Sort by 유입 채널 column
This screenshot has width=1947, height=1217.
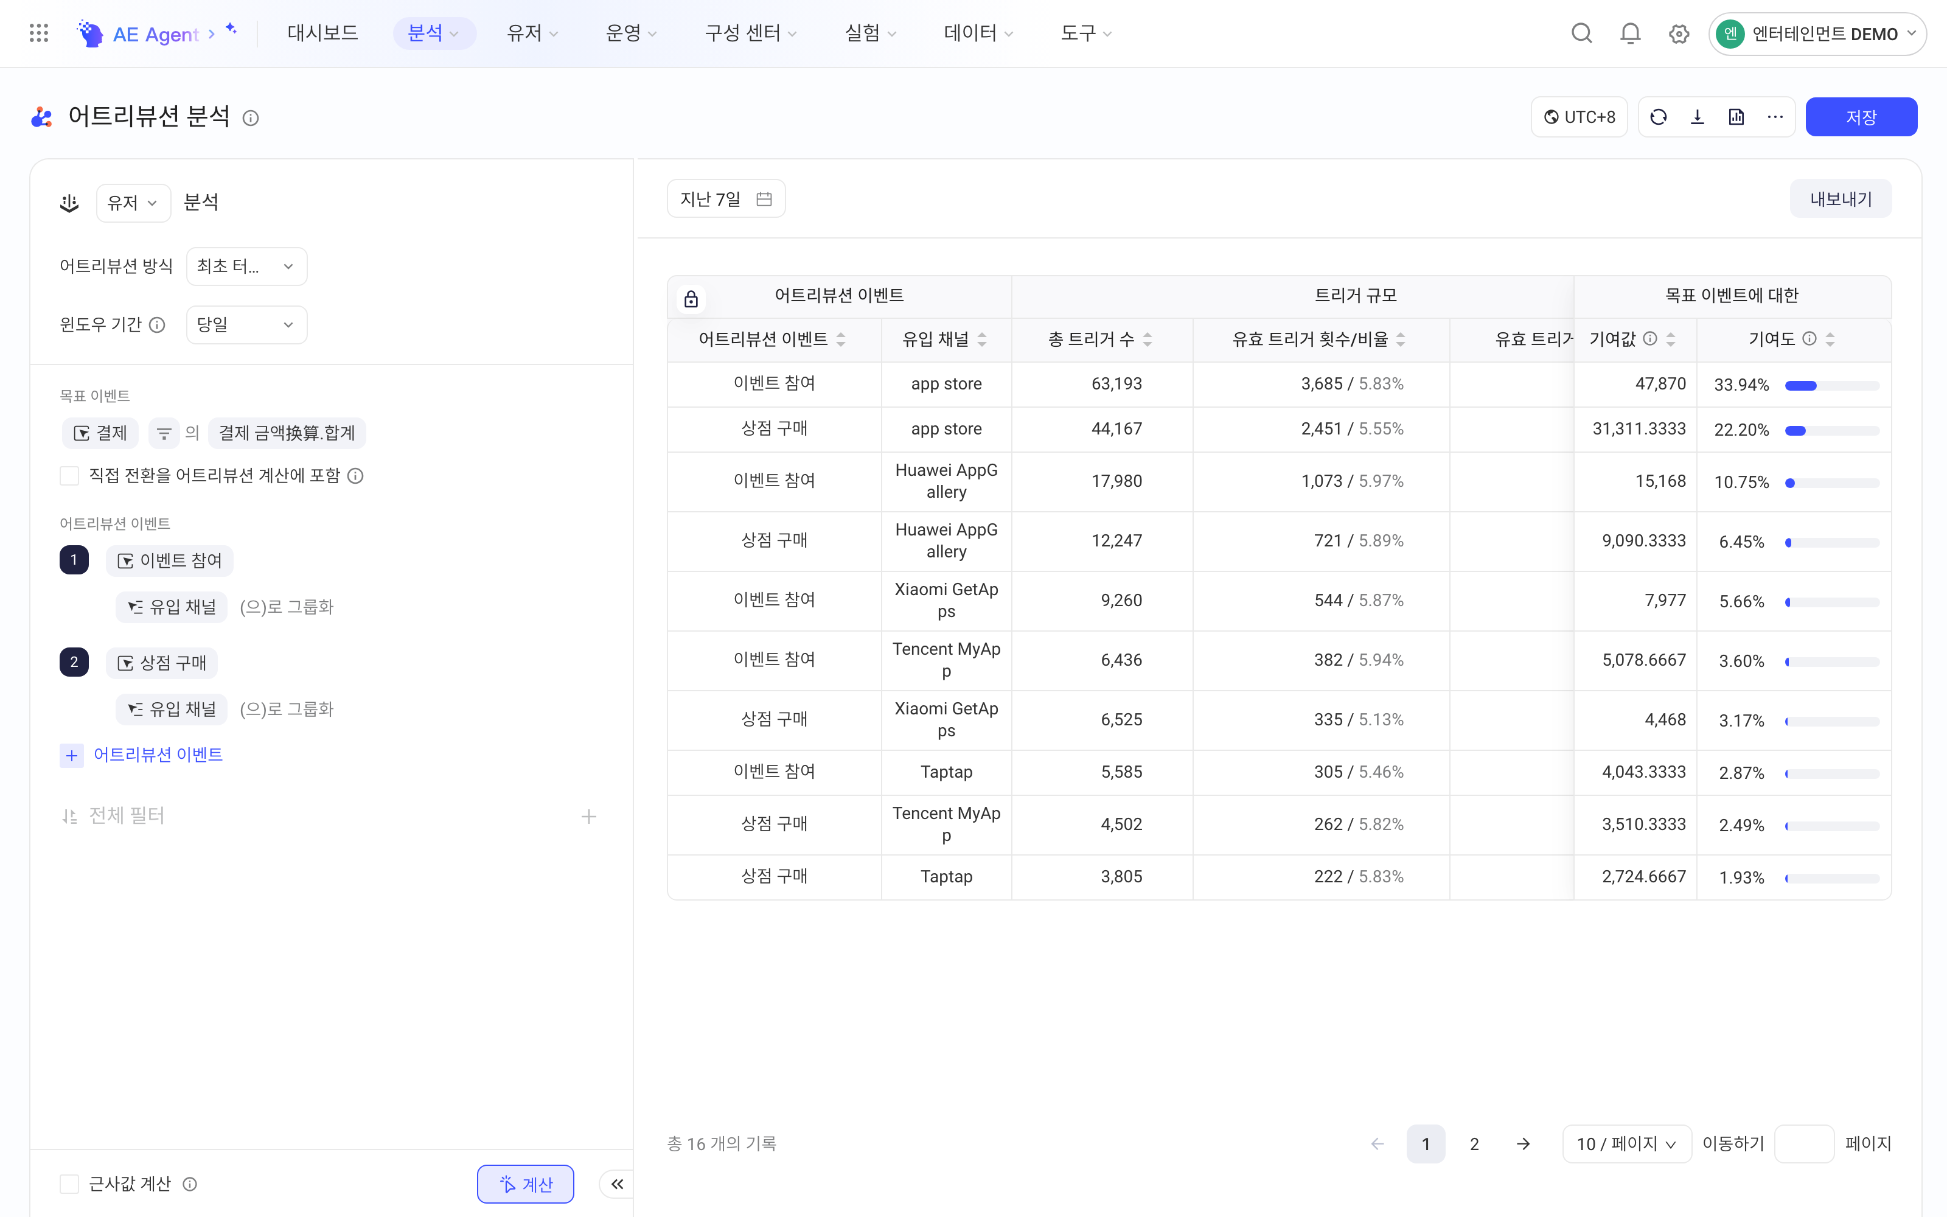coord(981,340)
